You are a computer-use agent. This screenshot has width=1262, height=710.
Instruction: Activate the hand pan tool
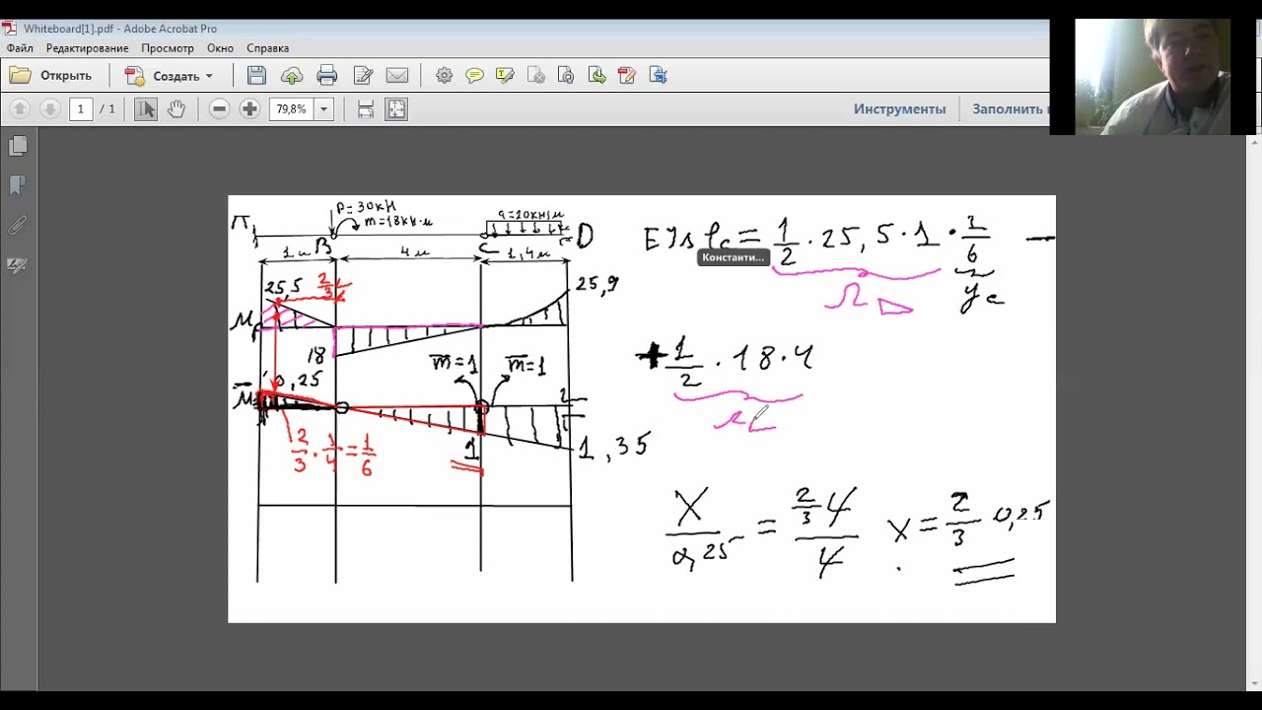[x=176, y=109]
